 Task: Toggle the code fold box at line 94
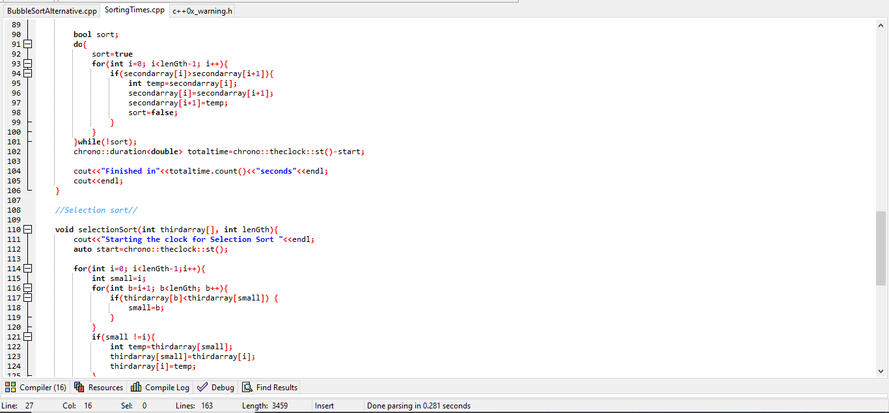(26, 73)
